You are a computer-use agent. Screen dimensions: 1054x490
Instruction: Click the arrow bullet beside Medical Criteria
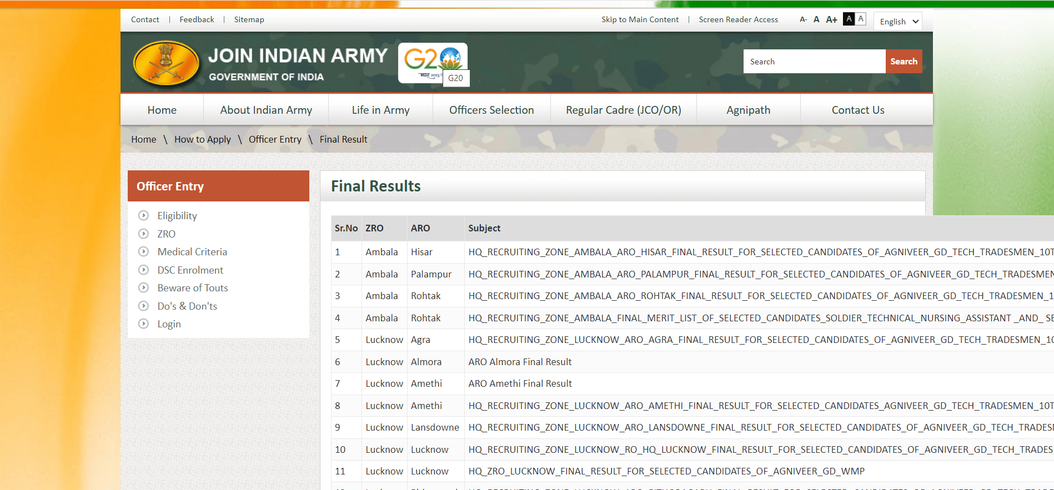tap(143, 251)
